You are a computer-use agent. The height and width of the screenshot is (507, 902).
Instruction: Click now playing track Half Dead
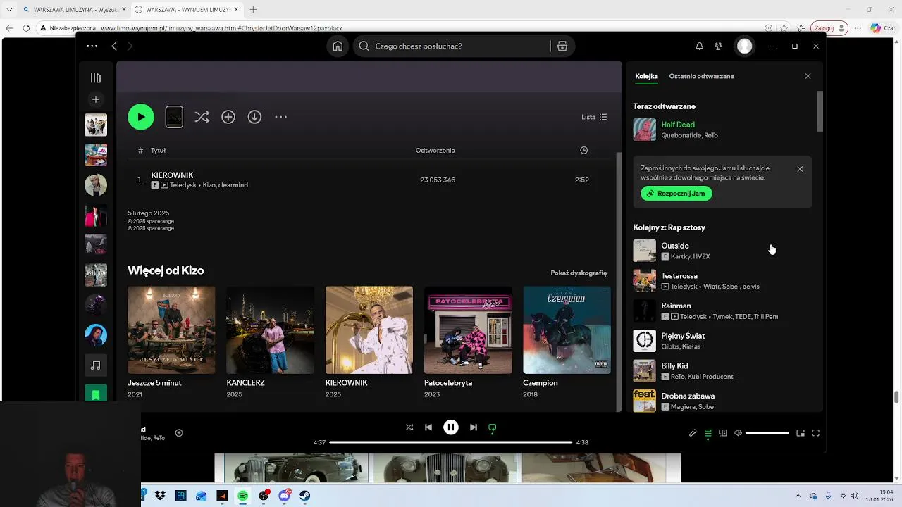click(677, 125)
